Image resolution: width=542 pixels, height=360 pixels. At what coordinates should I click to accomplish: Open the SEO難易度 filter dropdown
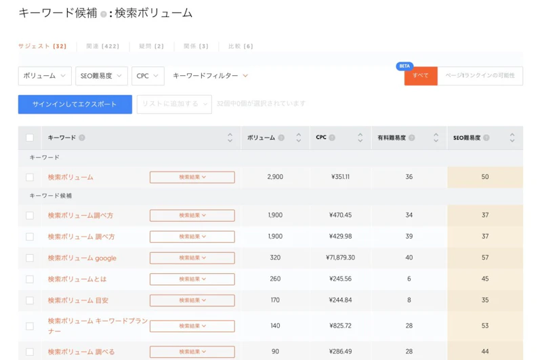click(x=101, y=76)
